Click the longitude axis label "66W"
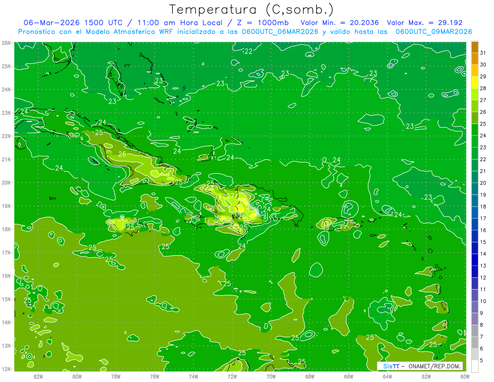This screenshot has width=494, height=382. [348, 376]
